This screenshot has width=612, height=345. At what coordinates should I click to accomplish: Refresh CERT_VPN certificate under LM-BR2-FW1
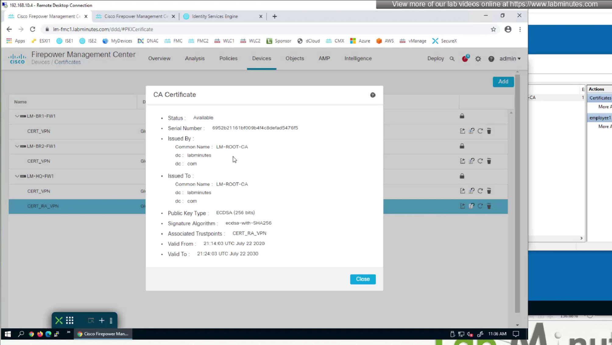pos(480,161)
